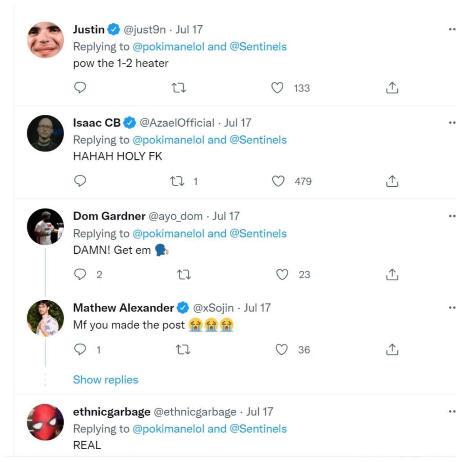Expand thread with Show replies link

click(105, 380)
